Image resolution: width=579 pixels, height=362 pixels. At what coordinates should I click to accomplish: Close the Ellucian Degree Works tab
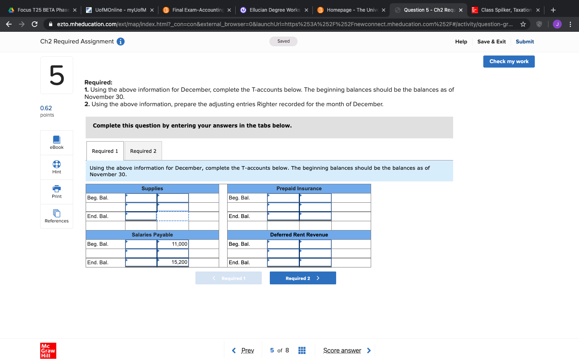click(x=306, y=10)
